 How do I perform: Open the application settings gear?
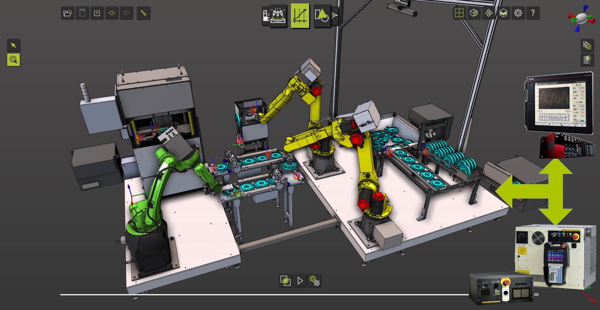[x=518, y=13]
